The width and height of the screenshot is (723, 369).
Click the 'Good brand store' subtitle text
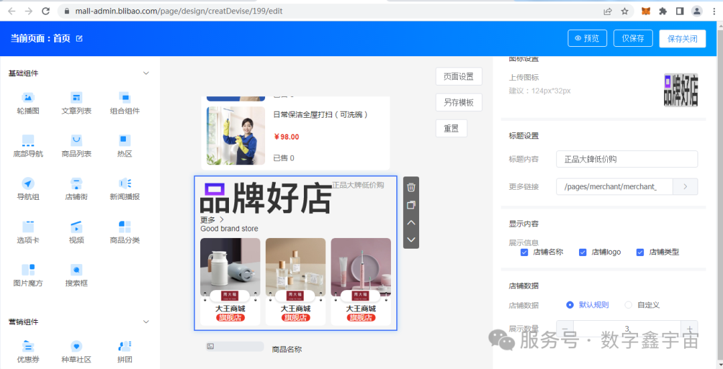coord(229,229)
